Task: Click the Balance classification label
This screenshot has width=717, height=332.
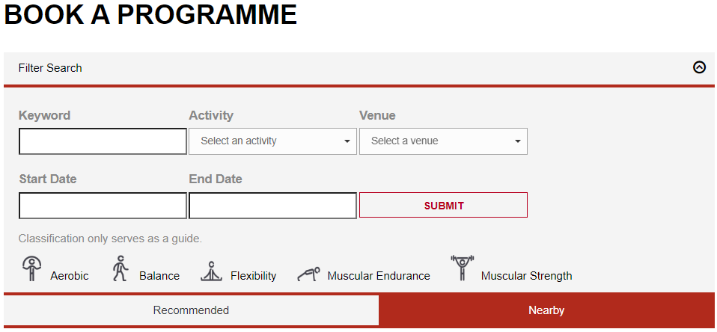Action: point(159,276)
